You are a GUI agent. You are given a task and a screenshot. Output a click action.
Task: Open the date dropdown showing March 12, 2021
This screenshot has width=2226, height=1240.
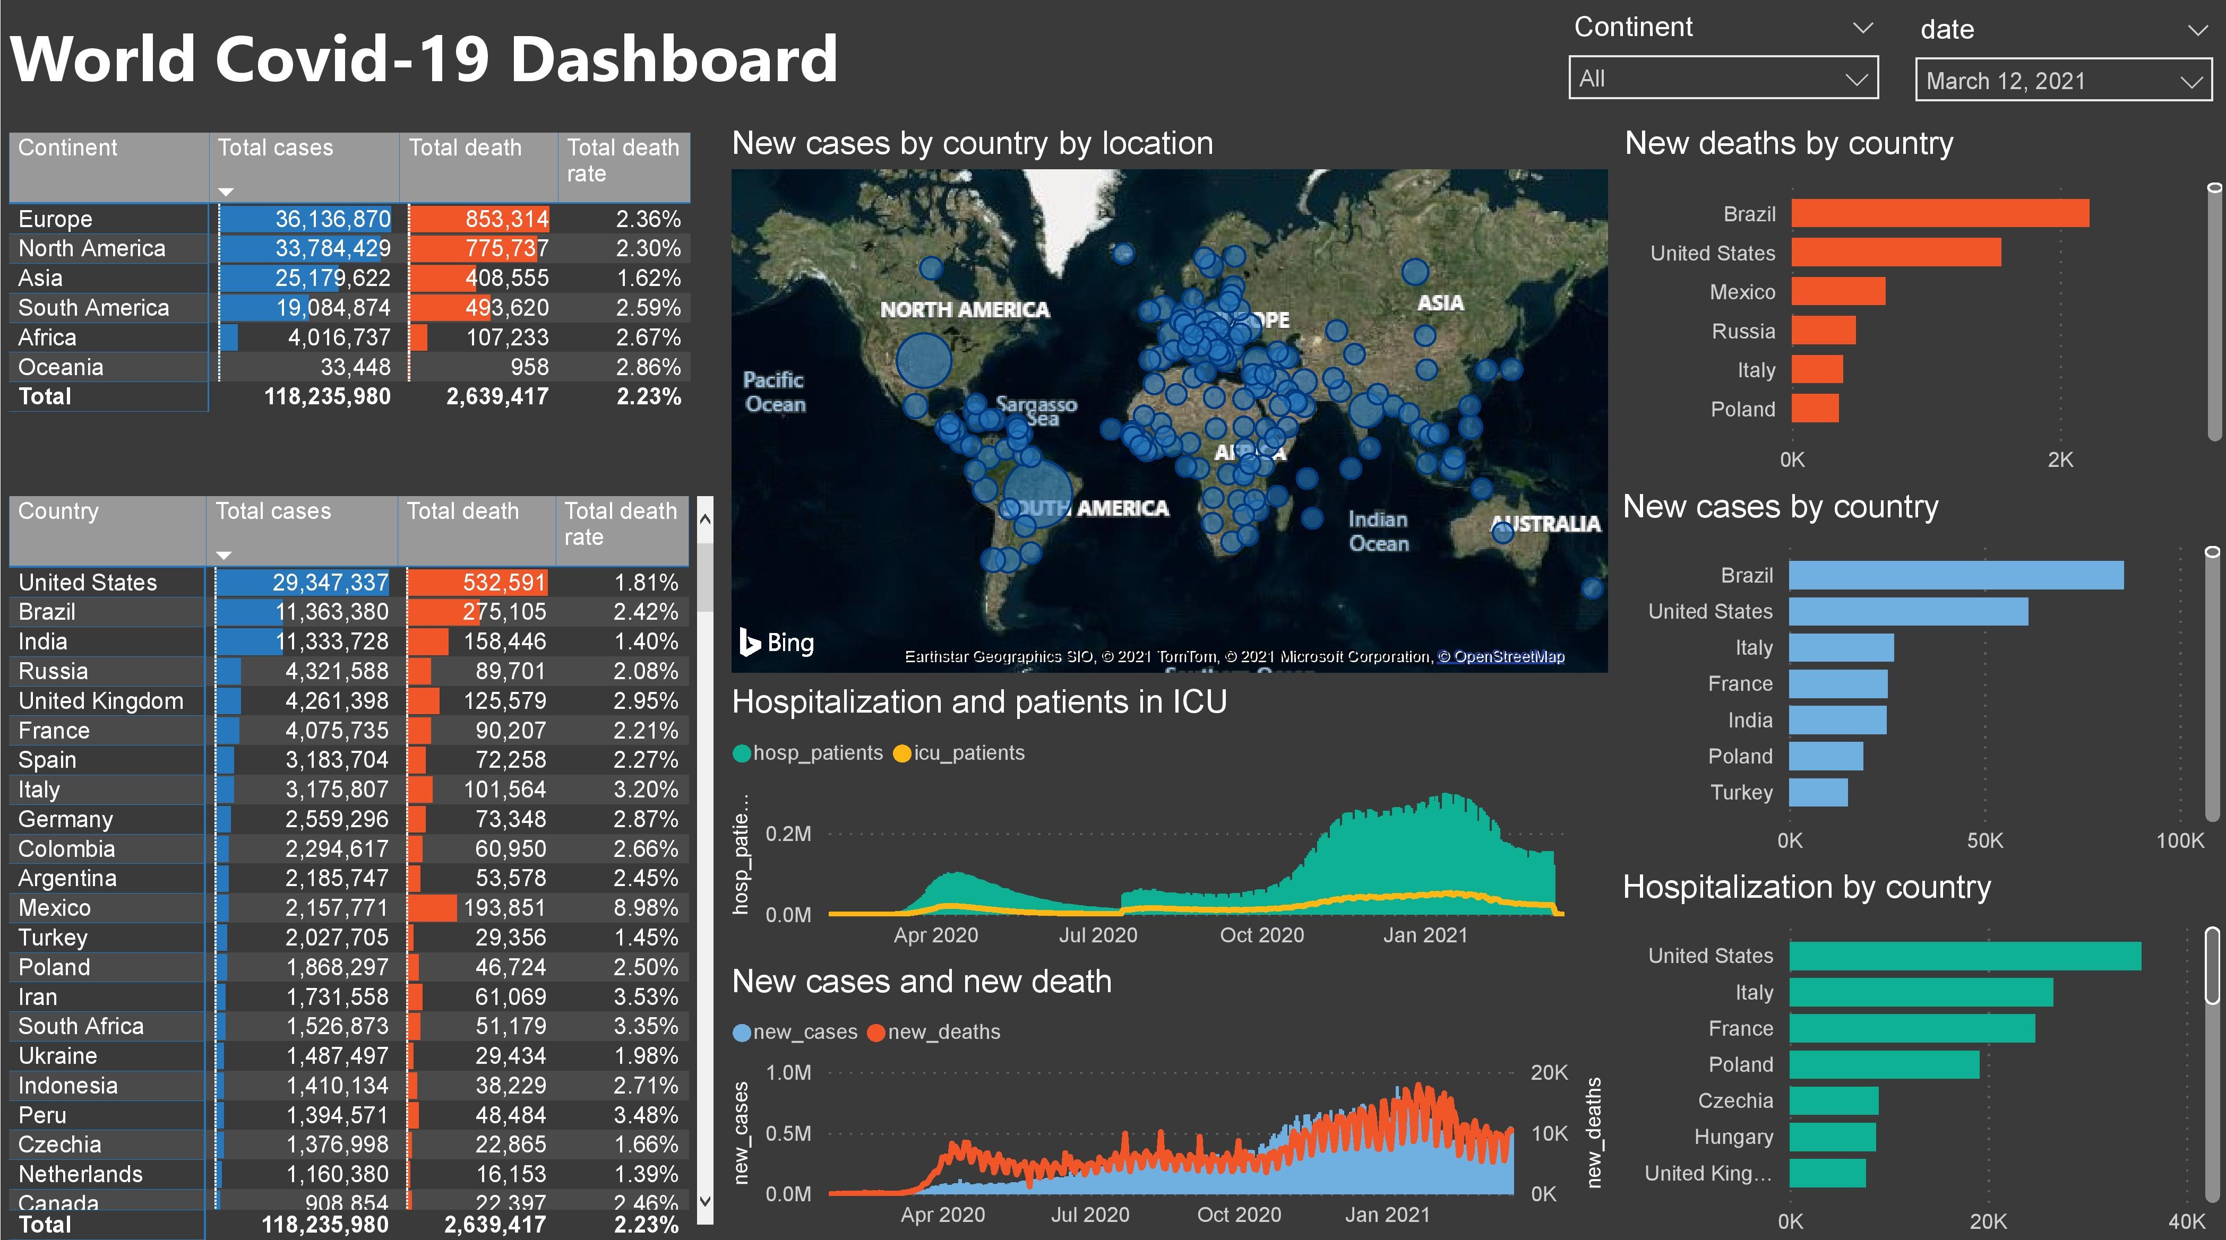[2062, 81]
